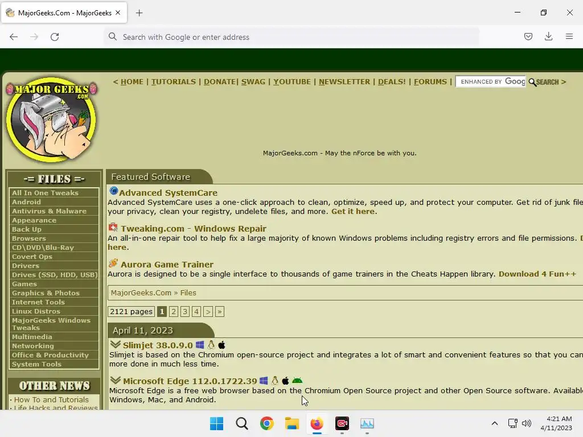Click the download arrow beside Microsoft Edge
The height and width of the screenshot is (437, 583).
coord(115,380)
